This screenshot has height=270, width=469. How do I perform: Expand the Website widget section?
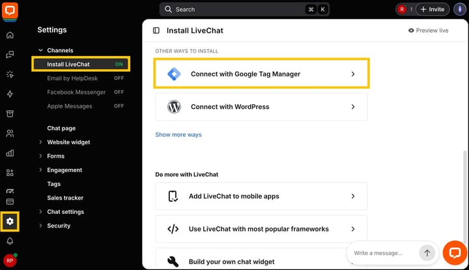click(x=40, y=142)
